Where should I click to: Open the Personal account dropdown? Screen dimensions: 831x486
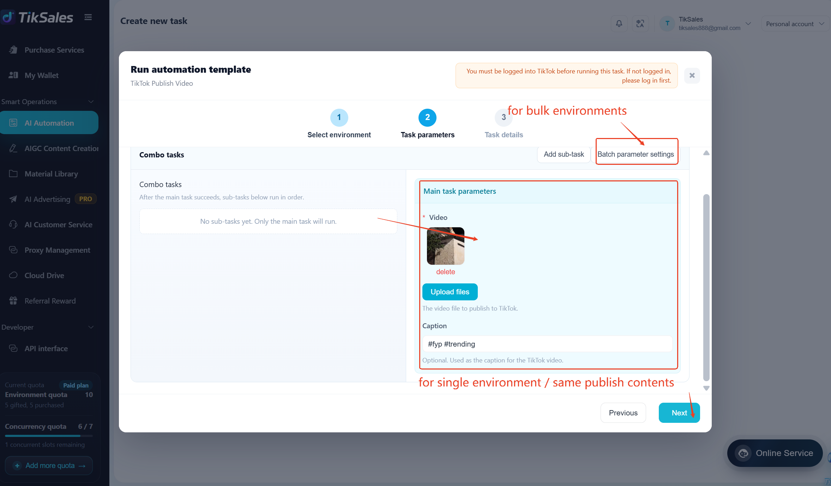click(795, 24)
